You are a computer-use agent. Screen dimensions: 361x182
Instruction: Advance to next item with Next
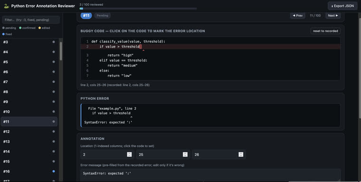333,15
